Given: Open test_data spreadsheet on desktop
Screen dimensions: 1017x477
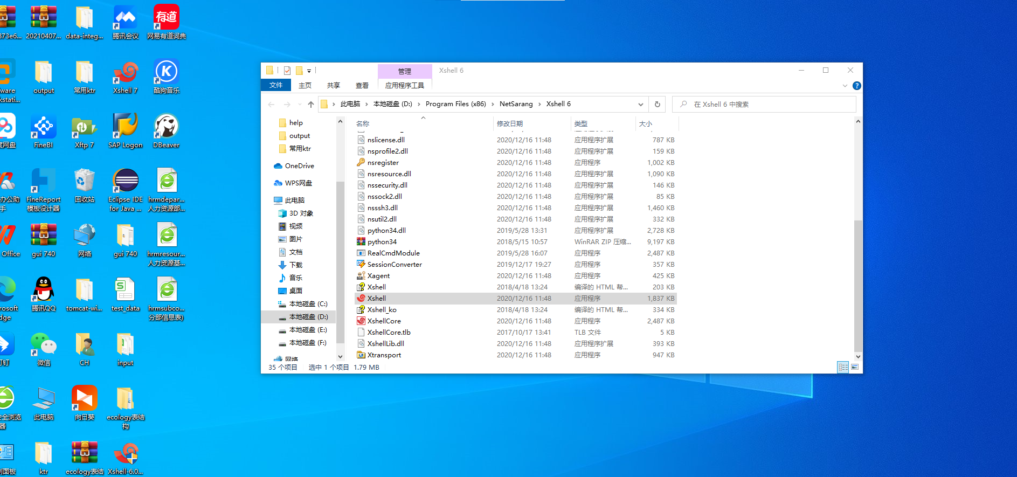Looking at the screenshot, I should point(125,295).
